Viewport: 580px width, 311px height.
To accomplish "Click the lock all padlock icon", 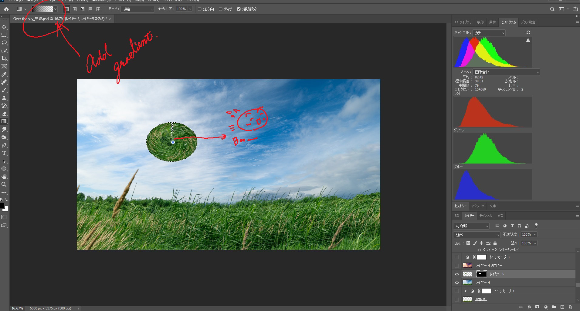I will coord(495,243).
